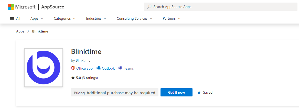Expand the Apps dropdown
This screenshot has height=110, width=299.
coord(37,18)
